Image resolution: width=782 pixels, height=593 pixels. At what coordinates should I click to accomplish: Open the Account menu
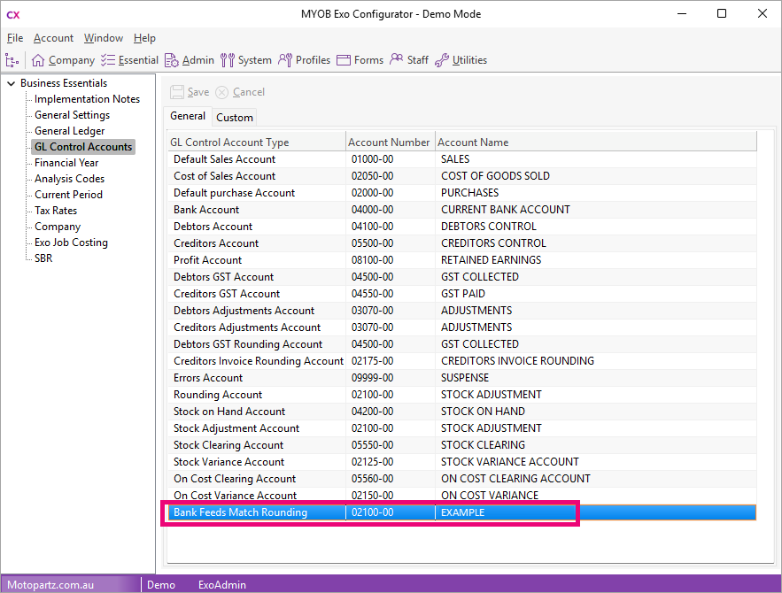[53, 38]
